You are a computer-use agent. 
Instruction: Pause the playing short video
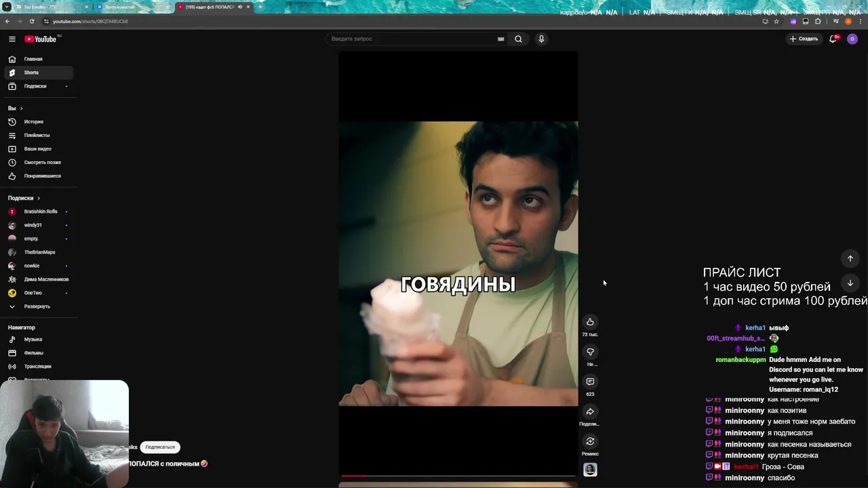click(458, 264)
